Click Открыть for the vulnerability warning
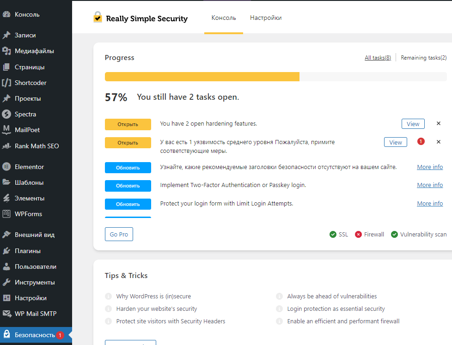Image resolution: width=452 pixels, height=345 pixels. click(128, 143)
